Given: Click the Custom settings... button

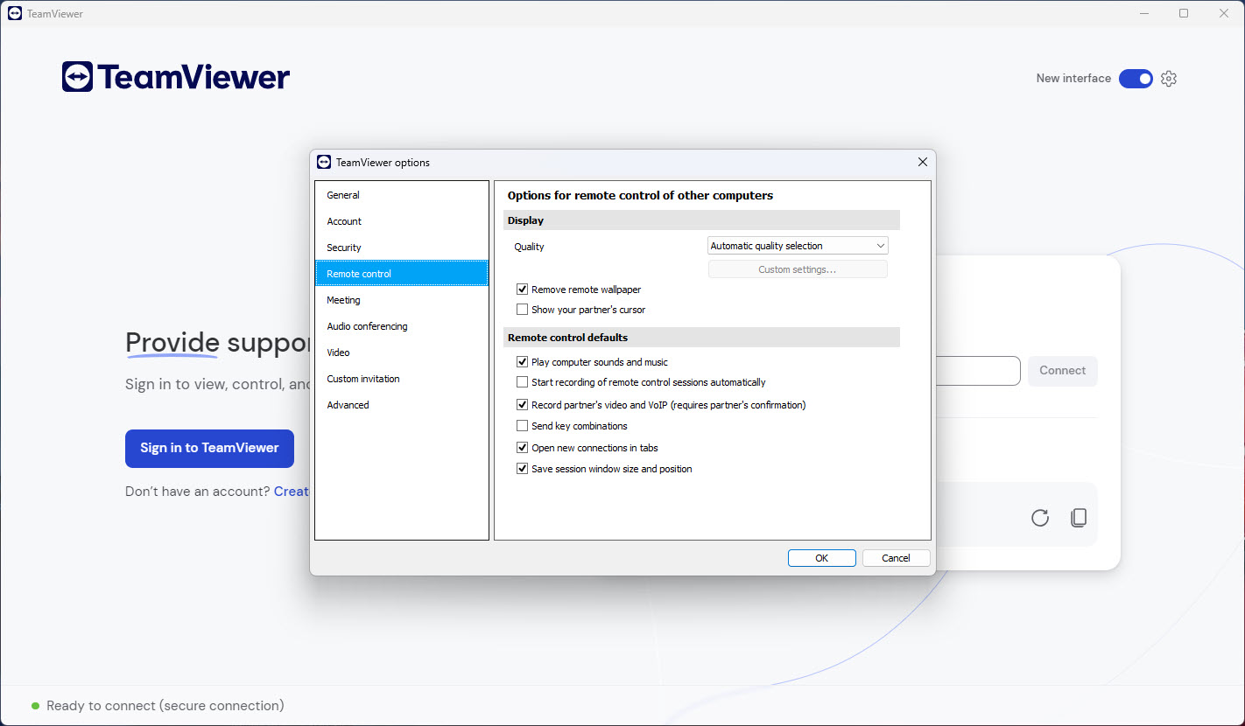Looking at the screenshot, I should point(798,269).
